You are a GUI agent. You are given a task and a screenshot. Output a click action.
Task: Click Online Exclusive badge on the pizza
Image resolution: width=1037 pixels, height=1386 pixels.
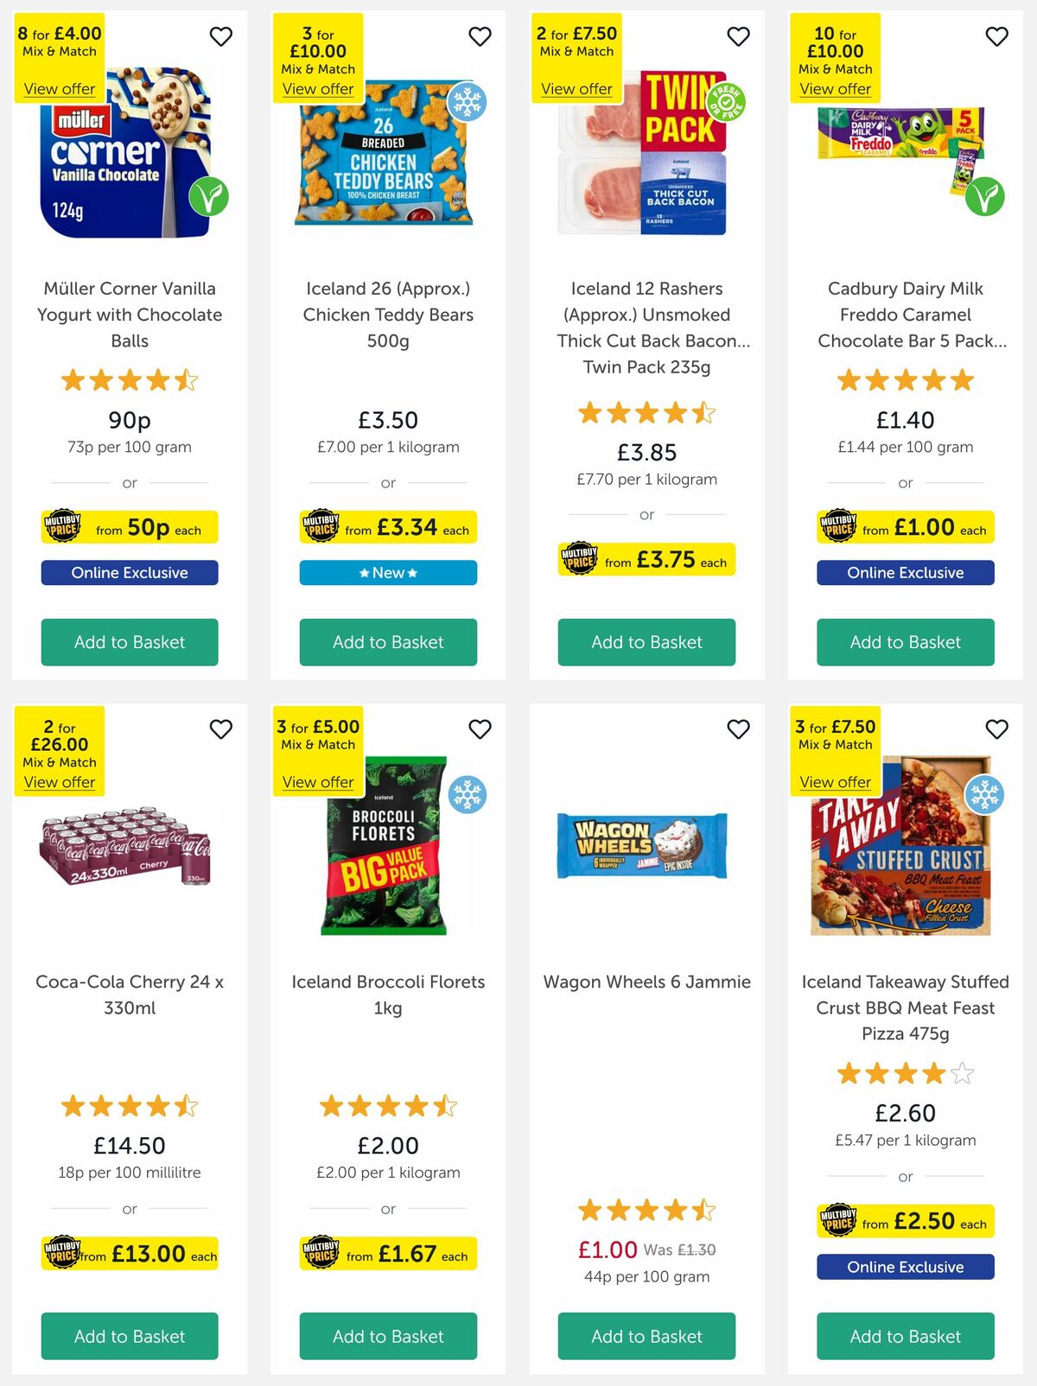click(905, 1267)
